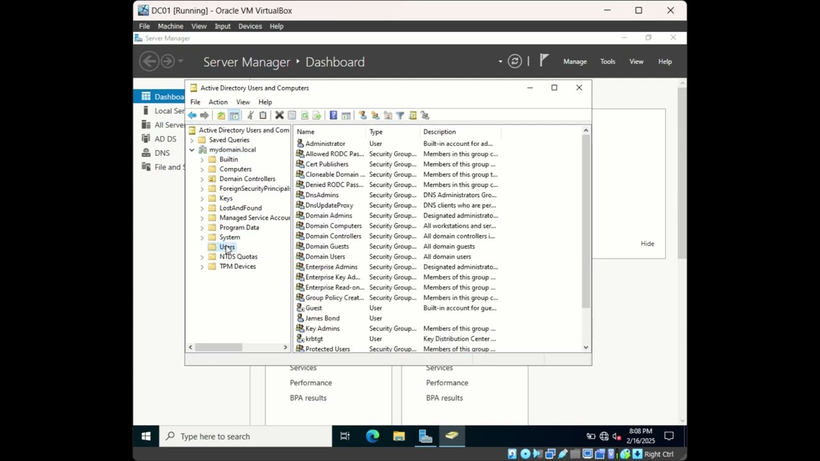Open File Explorer from the taskbar
Image resolution: width=820 pixels, height=461 pixels.
399,437
